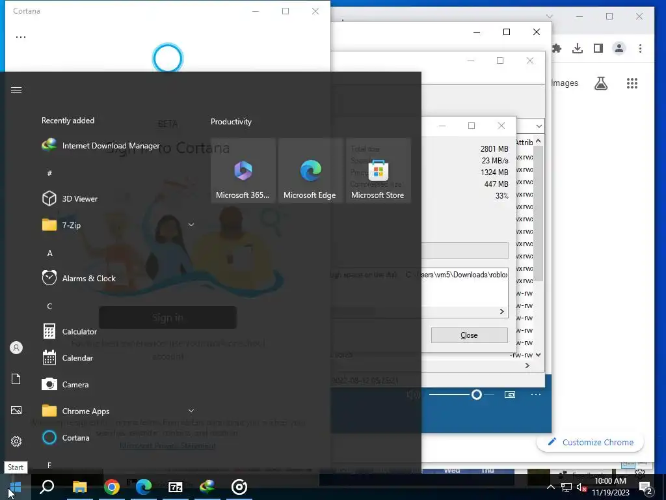Toggle mini view in media player
The height and width of the screenshot is (500, 666).
coord(510,395)
